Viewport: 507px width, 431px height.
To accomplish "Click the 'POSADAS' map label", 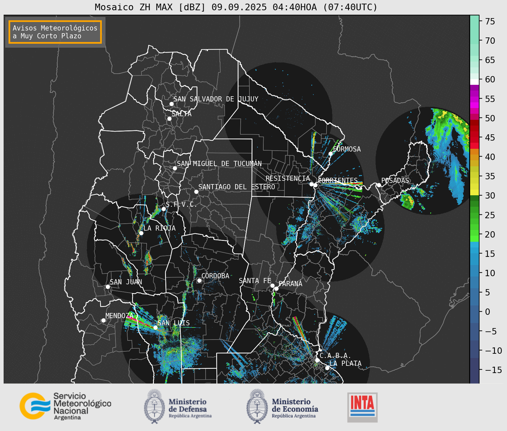I will (x=395, y=180).
